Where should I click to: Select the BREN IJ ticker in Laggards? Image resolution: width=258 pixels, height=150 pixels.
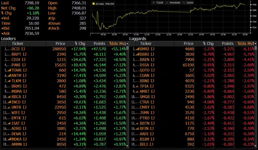147,60
